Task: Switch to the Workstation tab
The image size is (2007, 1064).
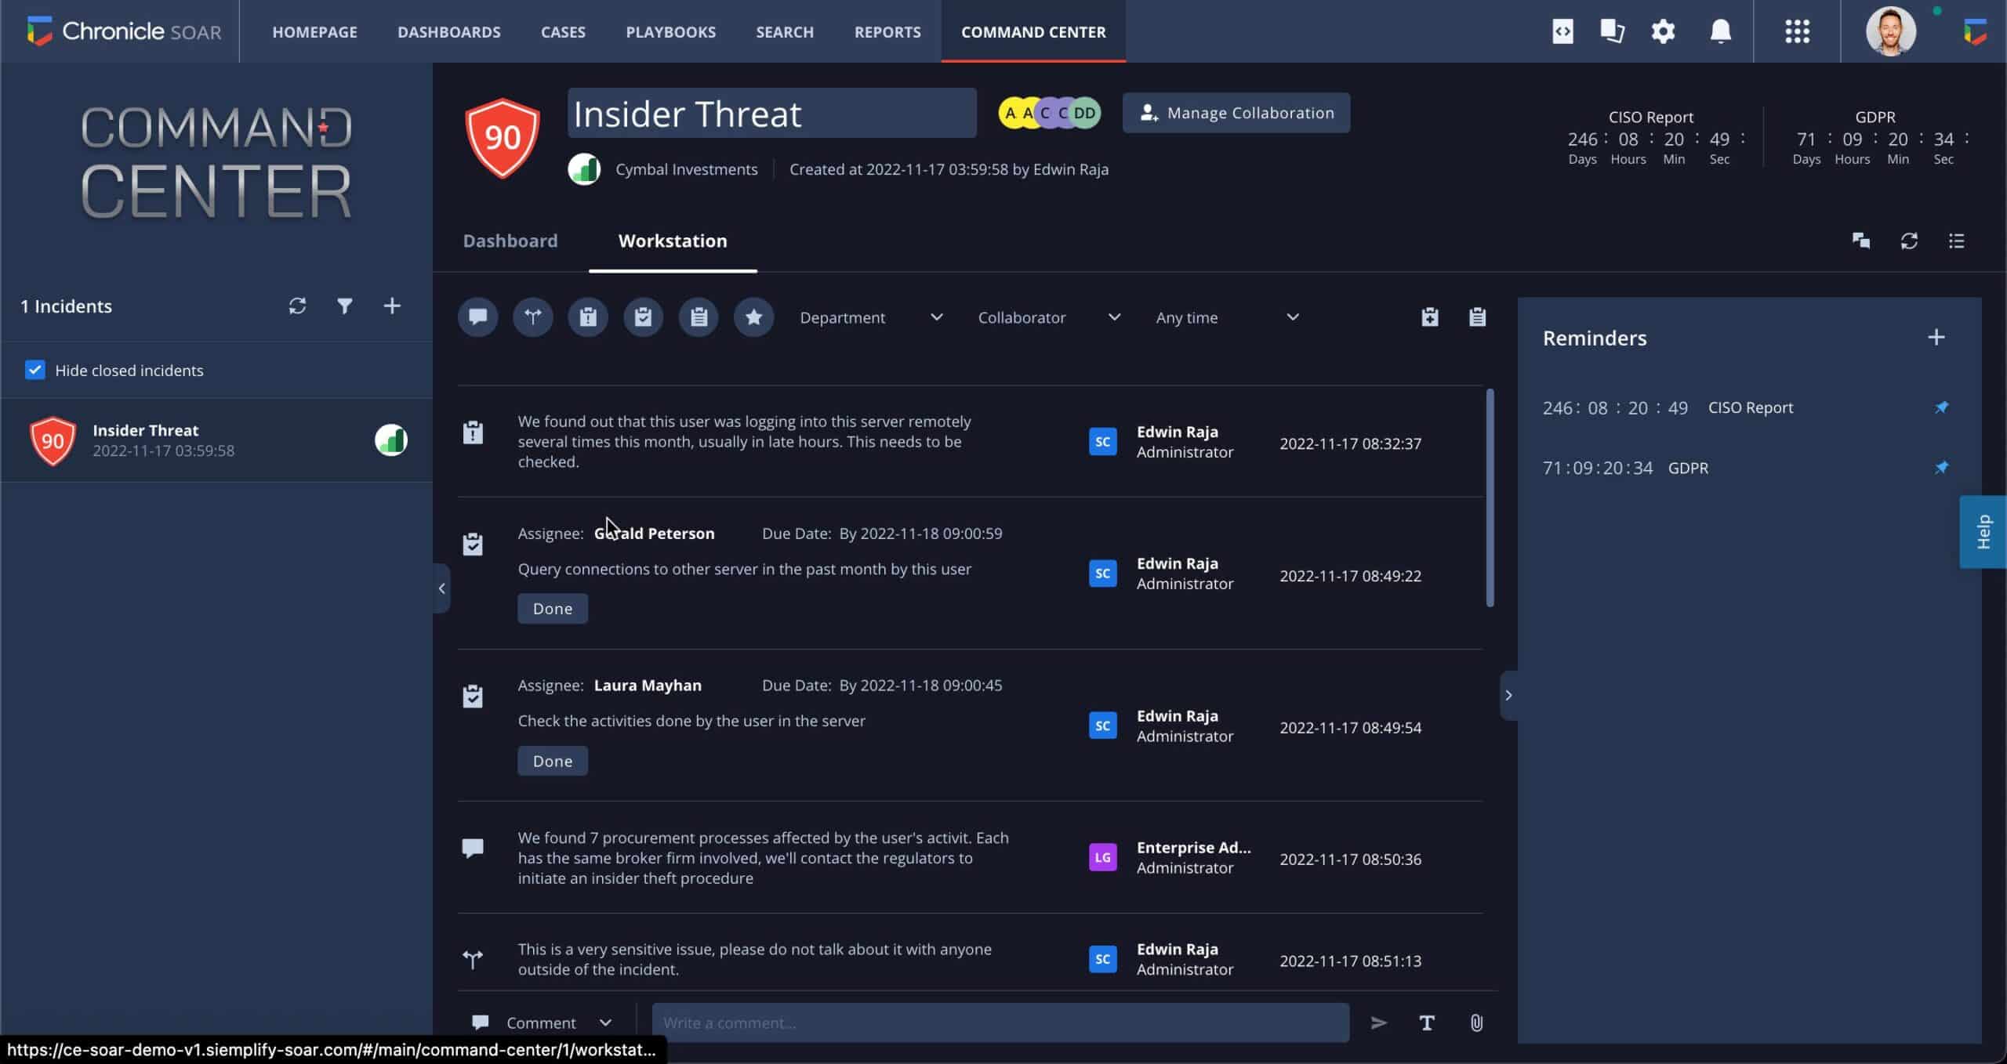Action: 673,241
